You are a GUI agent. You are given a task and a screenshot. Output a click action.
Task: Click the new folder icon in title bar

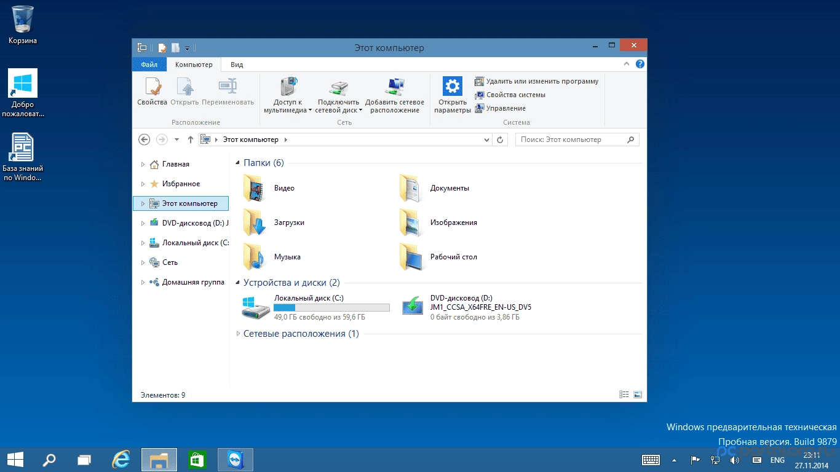pyautogui.click(x=175, y=47)
